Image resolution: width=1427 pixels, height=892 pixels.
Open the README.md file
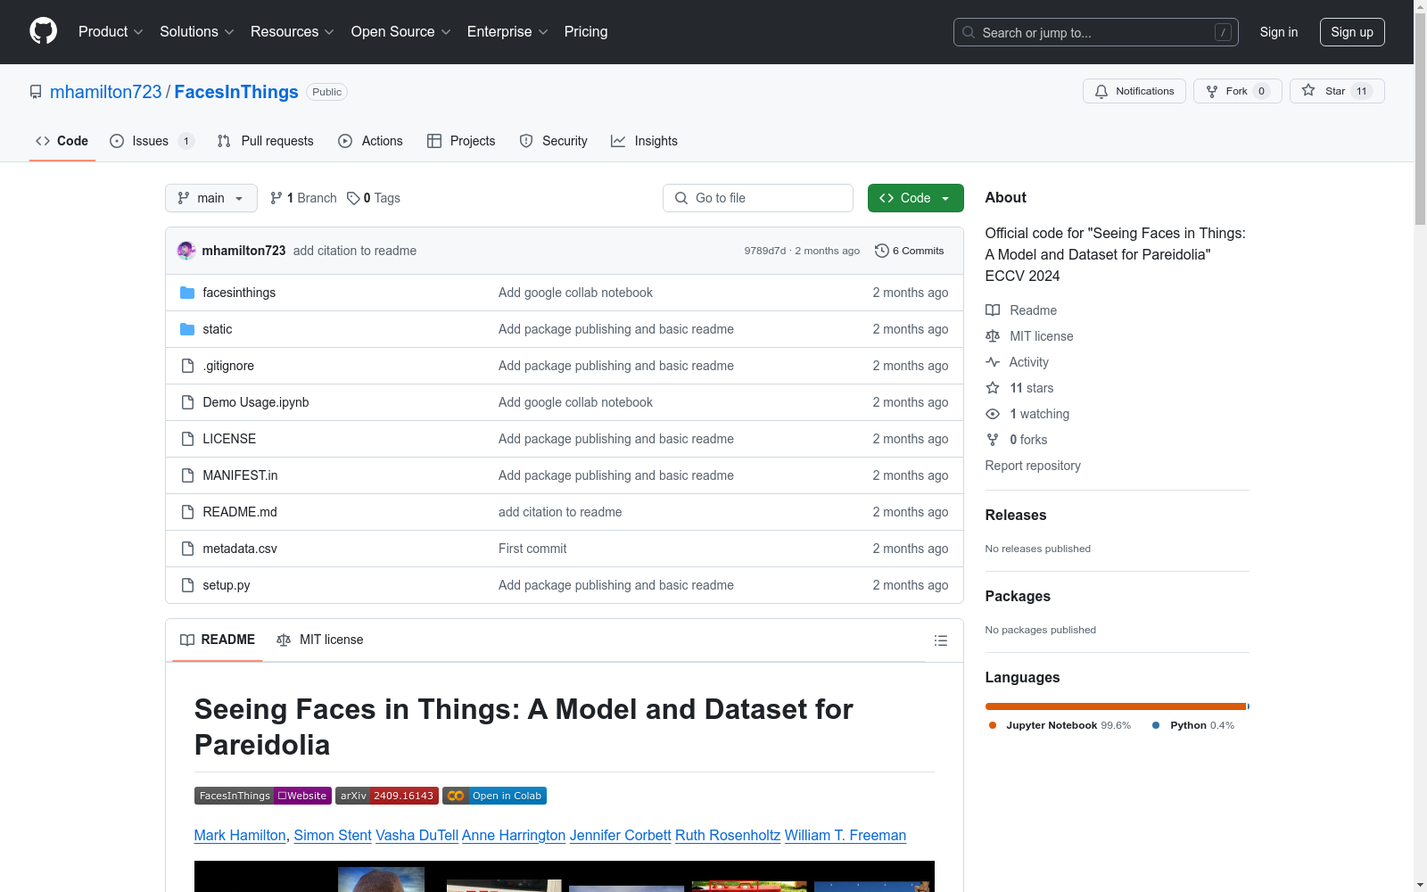[239, 512]
